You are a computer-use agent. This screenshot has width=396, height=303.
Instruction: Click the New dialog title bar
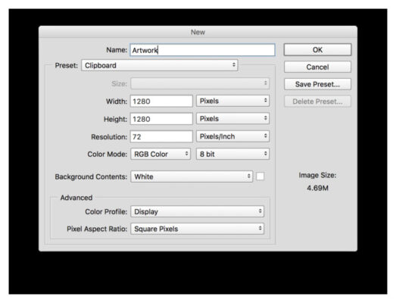[198, 32]
